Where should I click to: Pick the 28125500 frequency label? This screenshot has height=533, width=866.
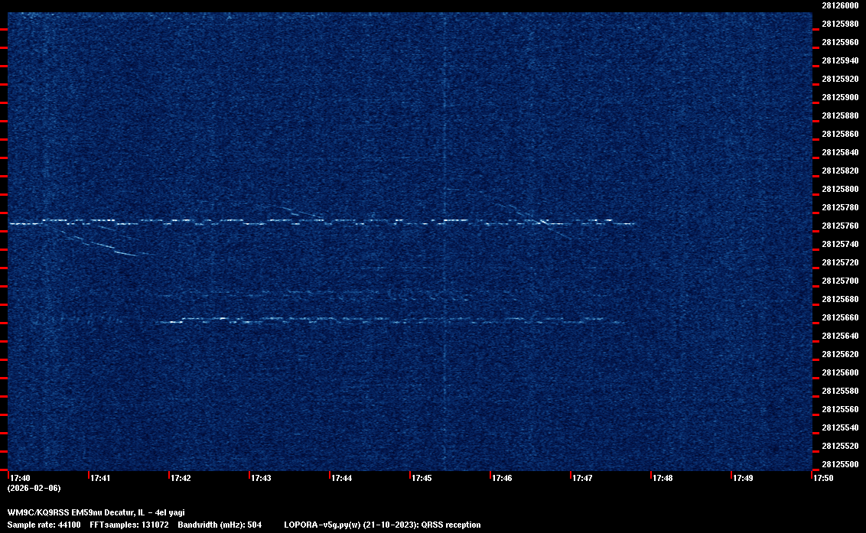pyautogui.click(x=839, y=464)
